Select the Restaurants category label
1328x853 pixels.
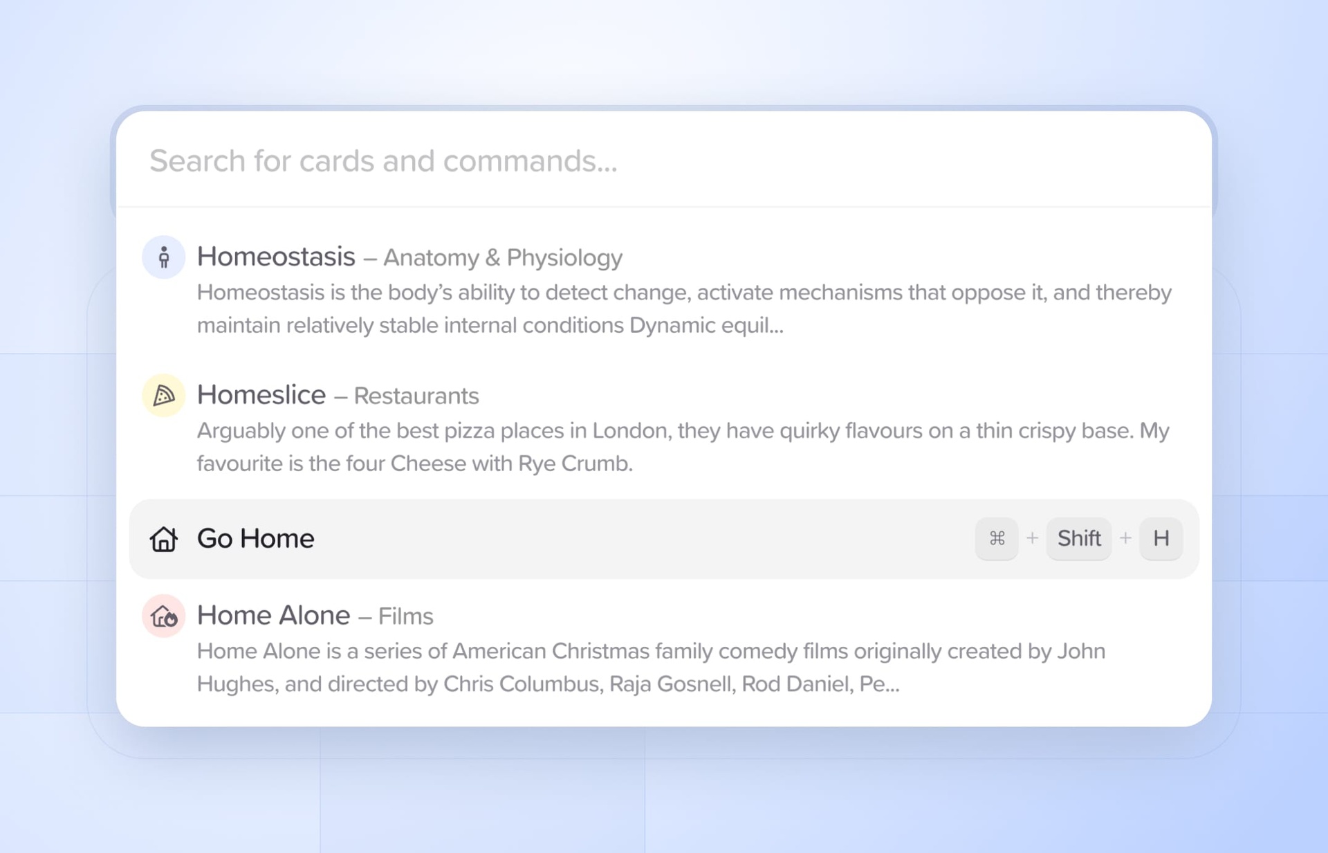point(416,396)
